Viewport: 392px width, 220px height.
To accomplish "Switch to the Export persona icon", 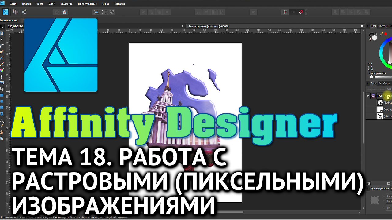I will click(x=24, y=12).
